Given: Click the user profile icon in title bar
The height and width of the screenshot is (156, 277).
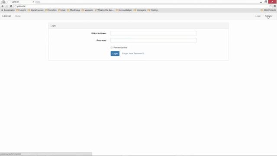Looking at the screenshot, I should tap(3, 2).
